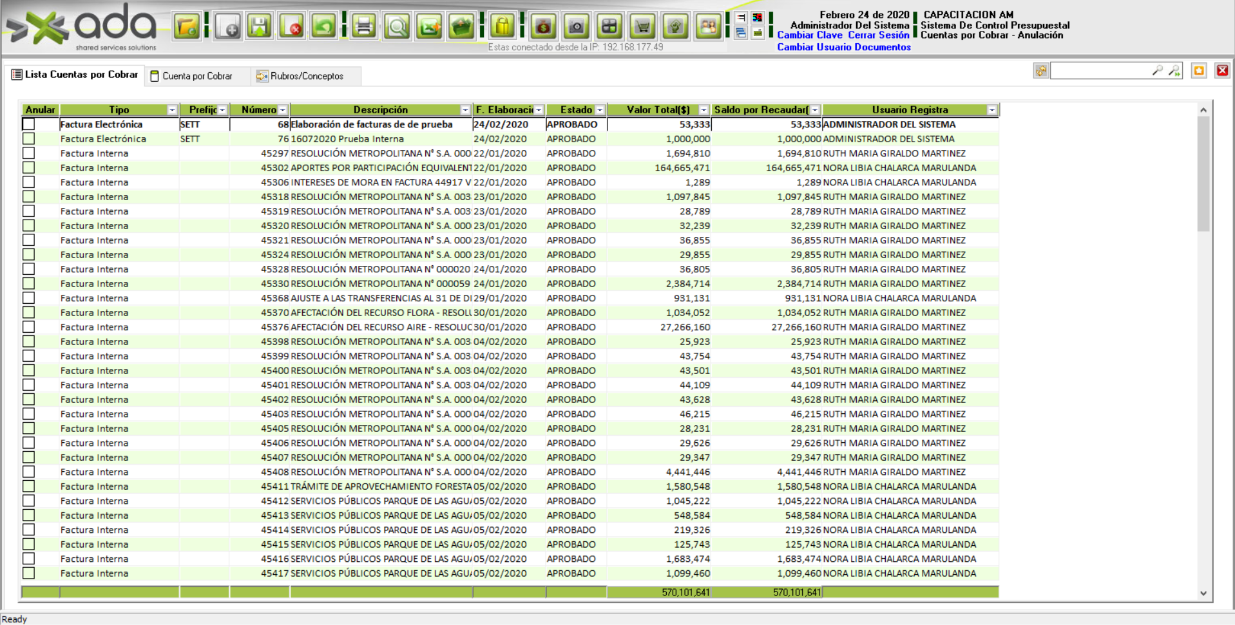The image size is (1235, 625).
Task: Click inside the search text field
Action: click(x=1100, y=71)
